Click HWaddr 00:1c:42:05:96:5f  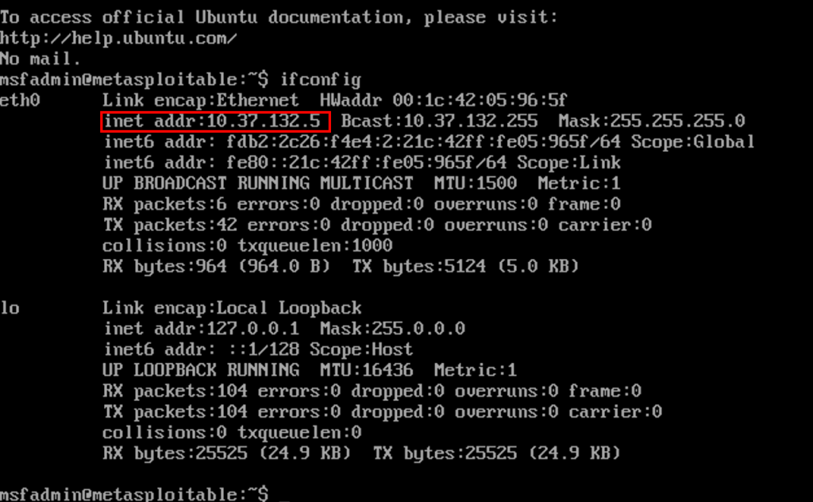(x=443, y=100)
